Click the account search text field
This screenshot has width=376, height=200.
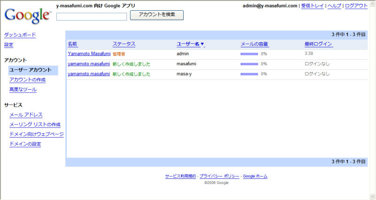(x=92, y=17)
